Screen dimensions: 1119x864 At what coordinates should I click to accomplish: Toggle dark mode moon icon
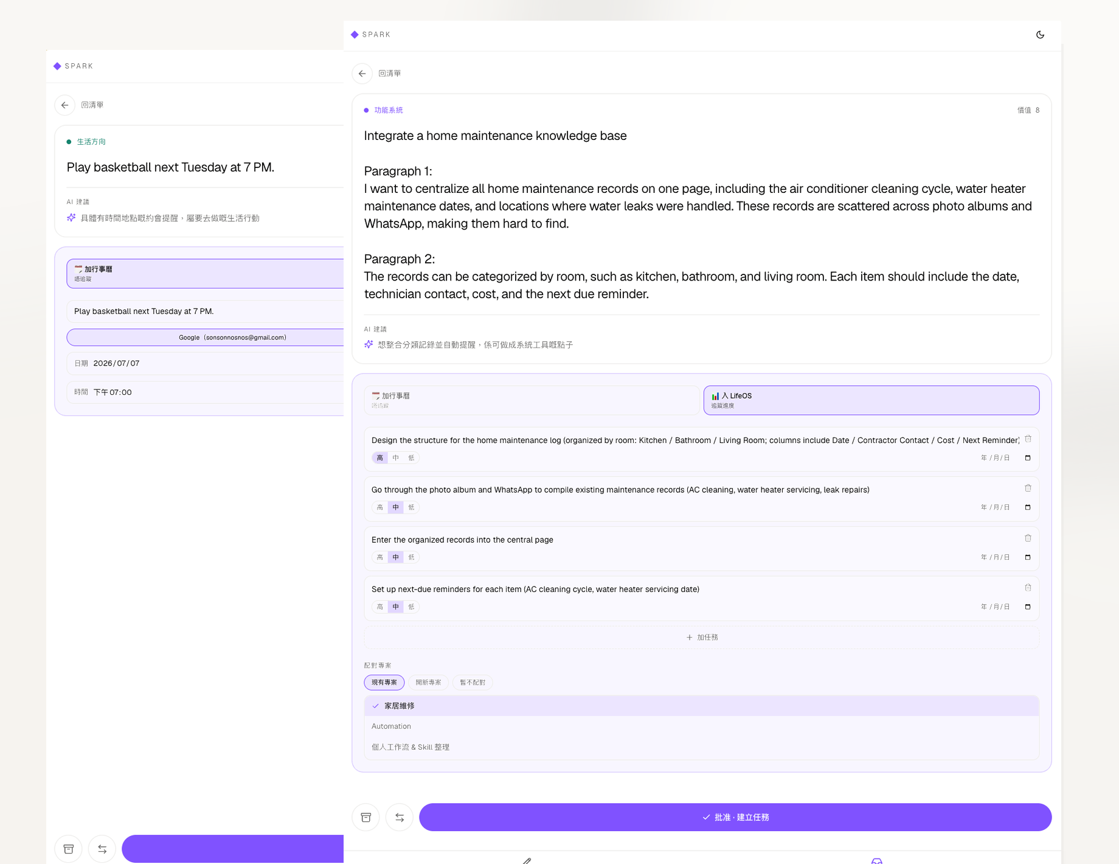tap(1040, 35)
